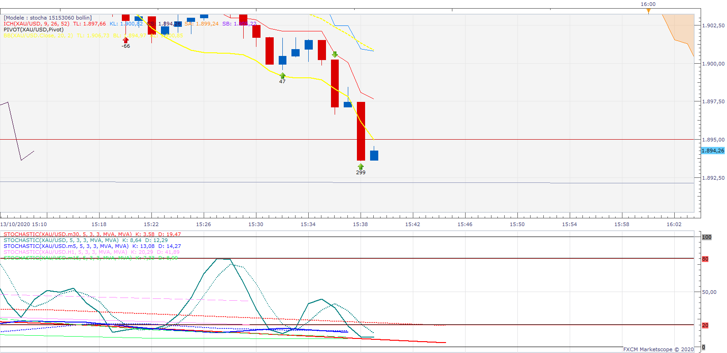Select the STOCHASTIC(XAU/USD.m5) indicator label
Image resolution: width=727 pixels, height=353 pixels.
[x=66, y=246]
